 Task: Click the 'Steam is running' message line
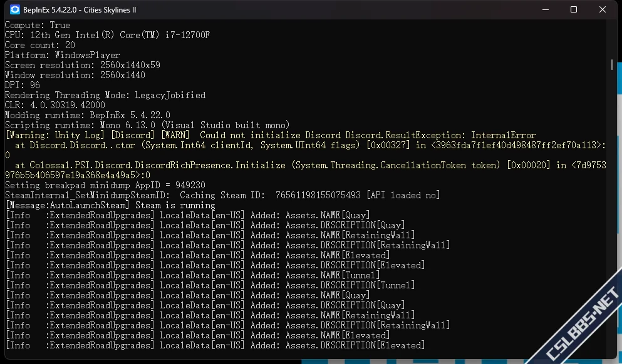point(110,205)
